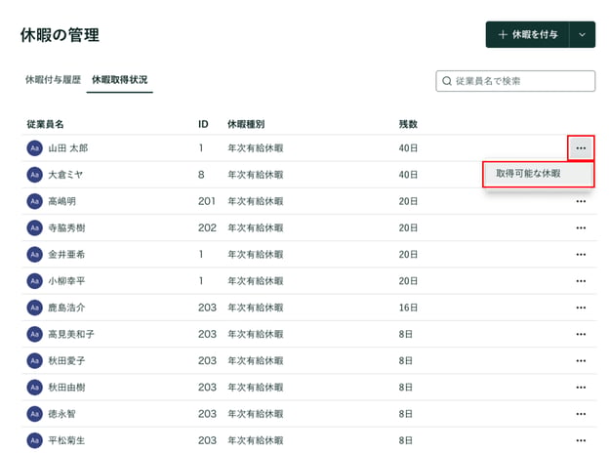The width and height of the screenshot is (610, 453).
Task: Click the 休暇を付与 button
Action: tap(527, 34)
